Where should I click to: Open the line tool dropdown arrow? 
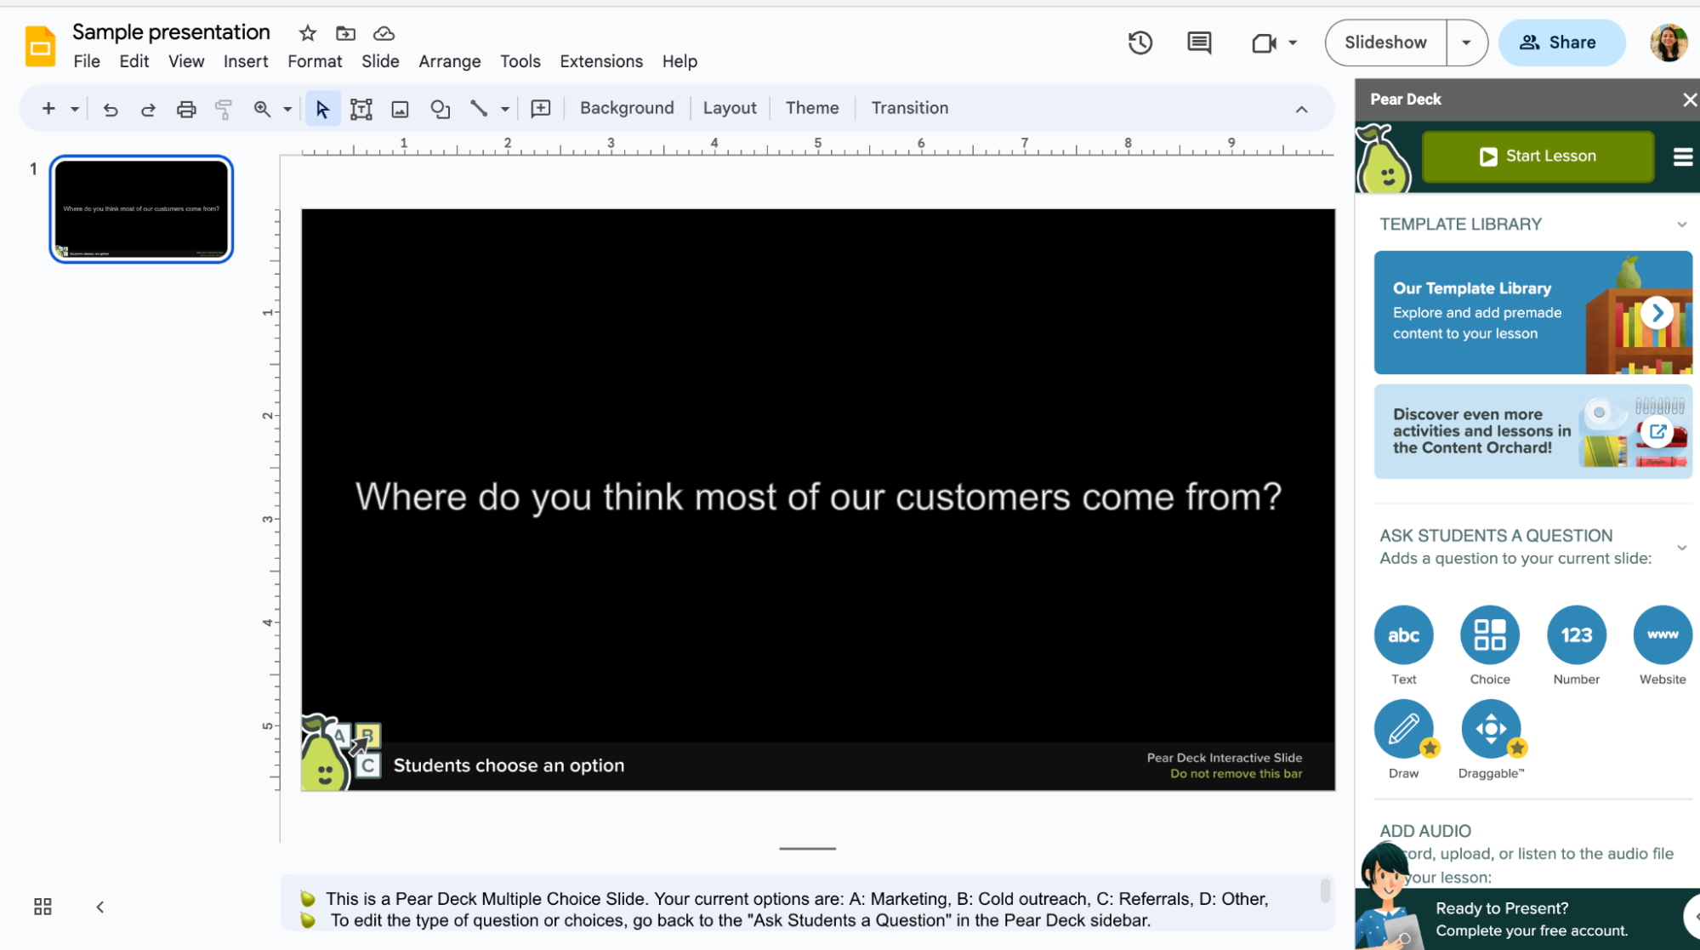coord(505,109)
